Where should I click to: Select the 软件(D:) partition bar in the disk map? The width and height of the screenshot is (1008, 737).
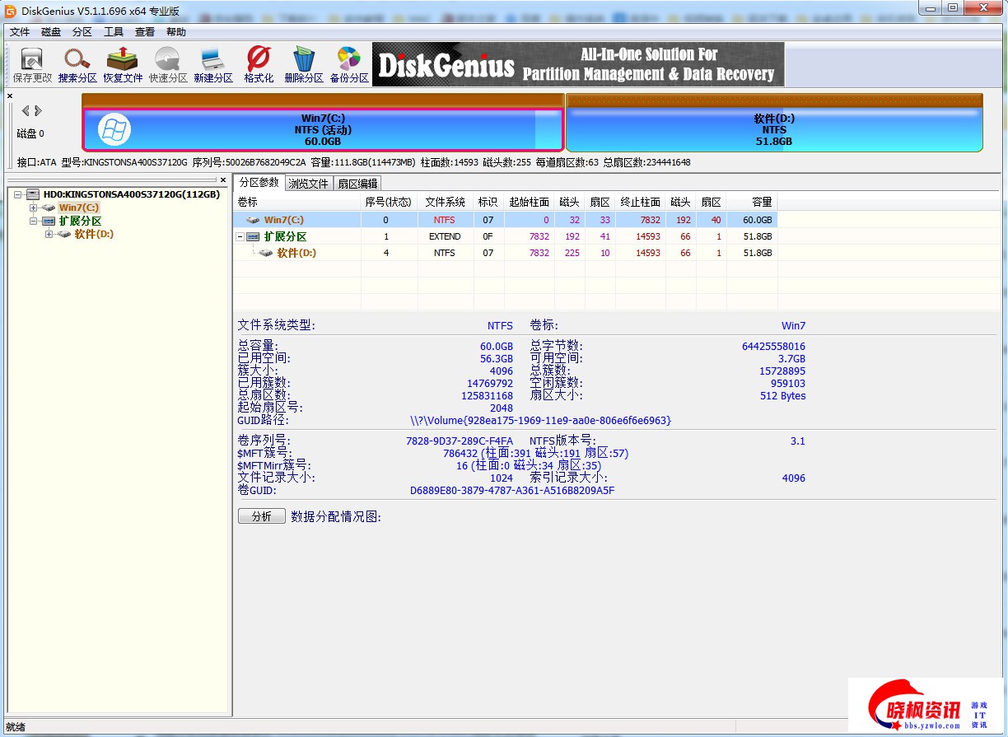pyautogui.click(x=773, y=129)
